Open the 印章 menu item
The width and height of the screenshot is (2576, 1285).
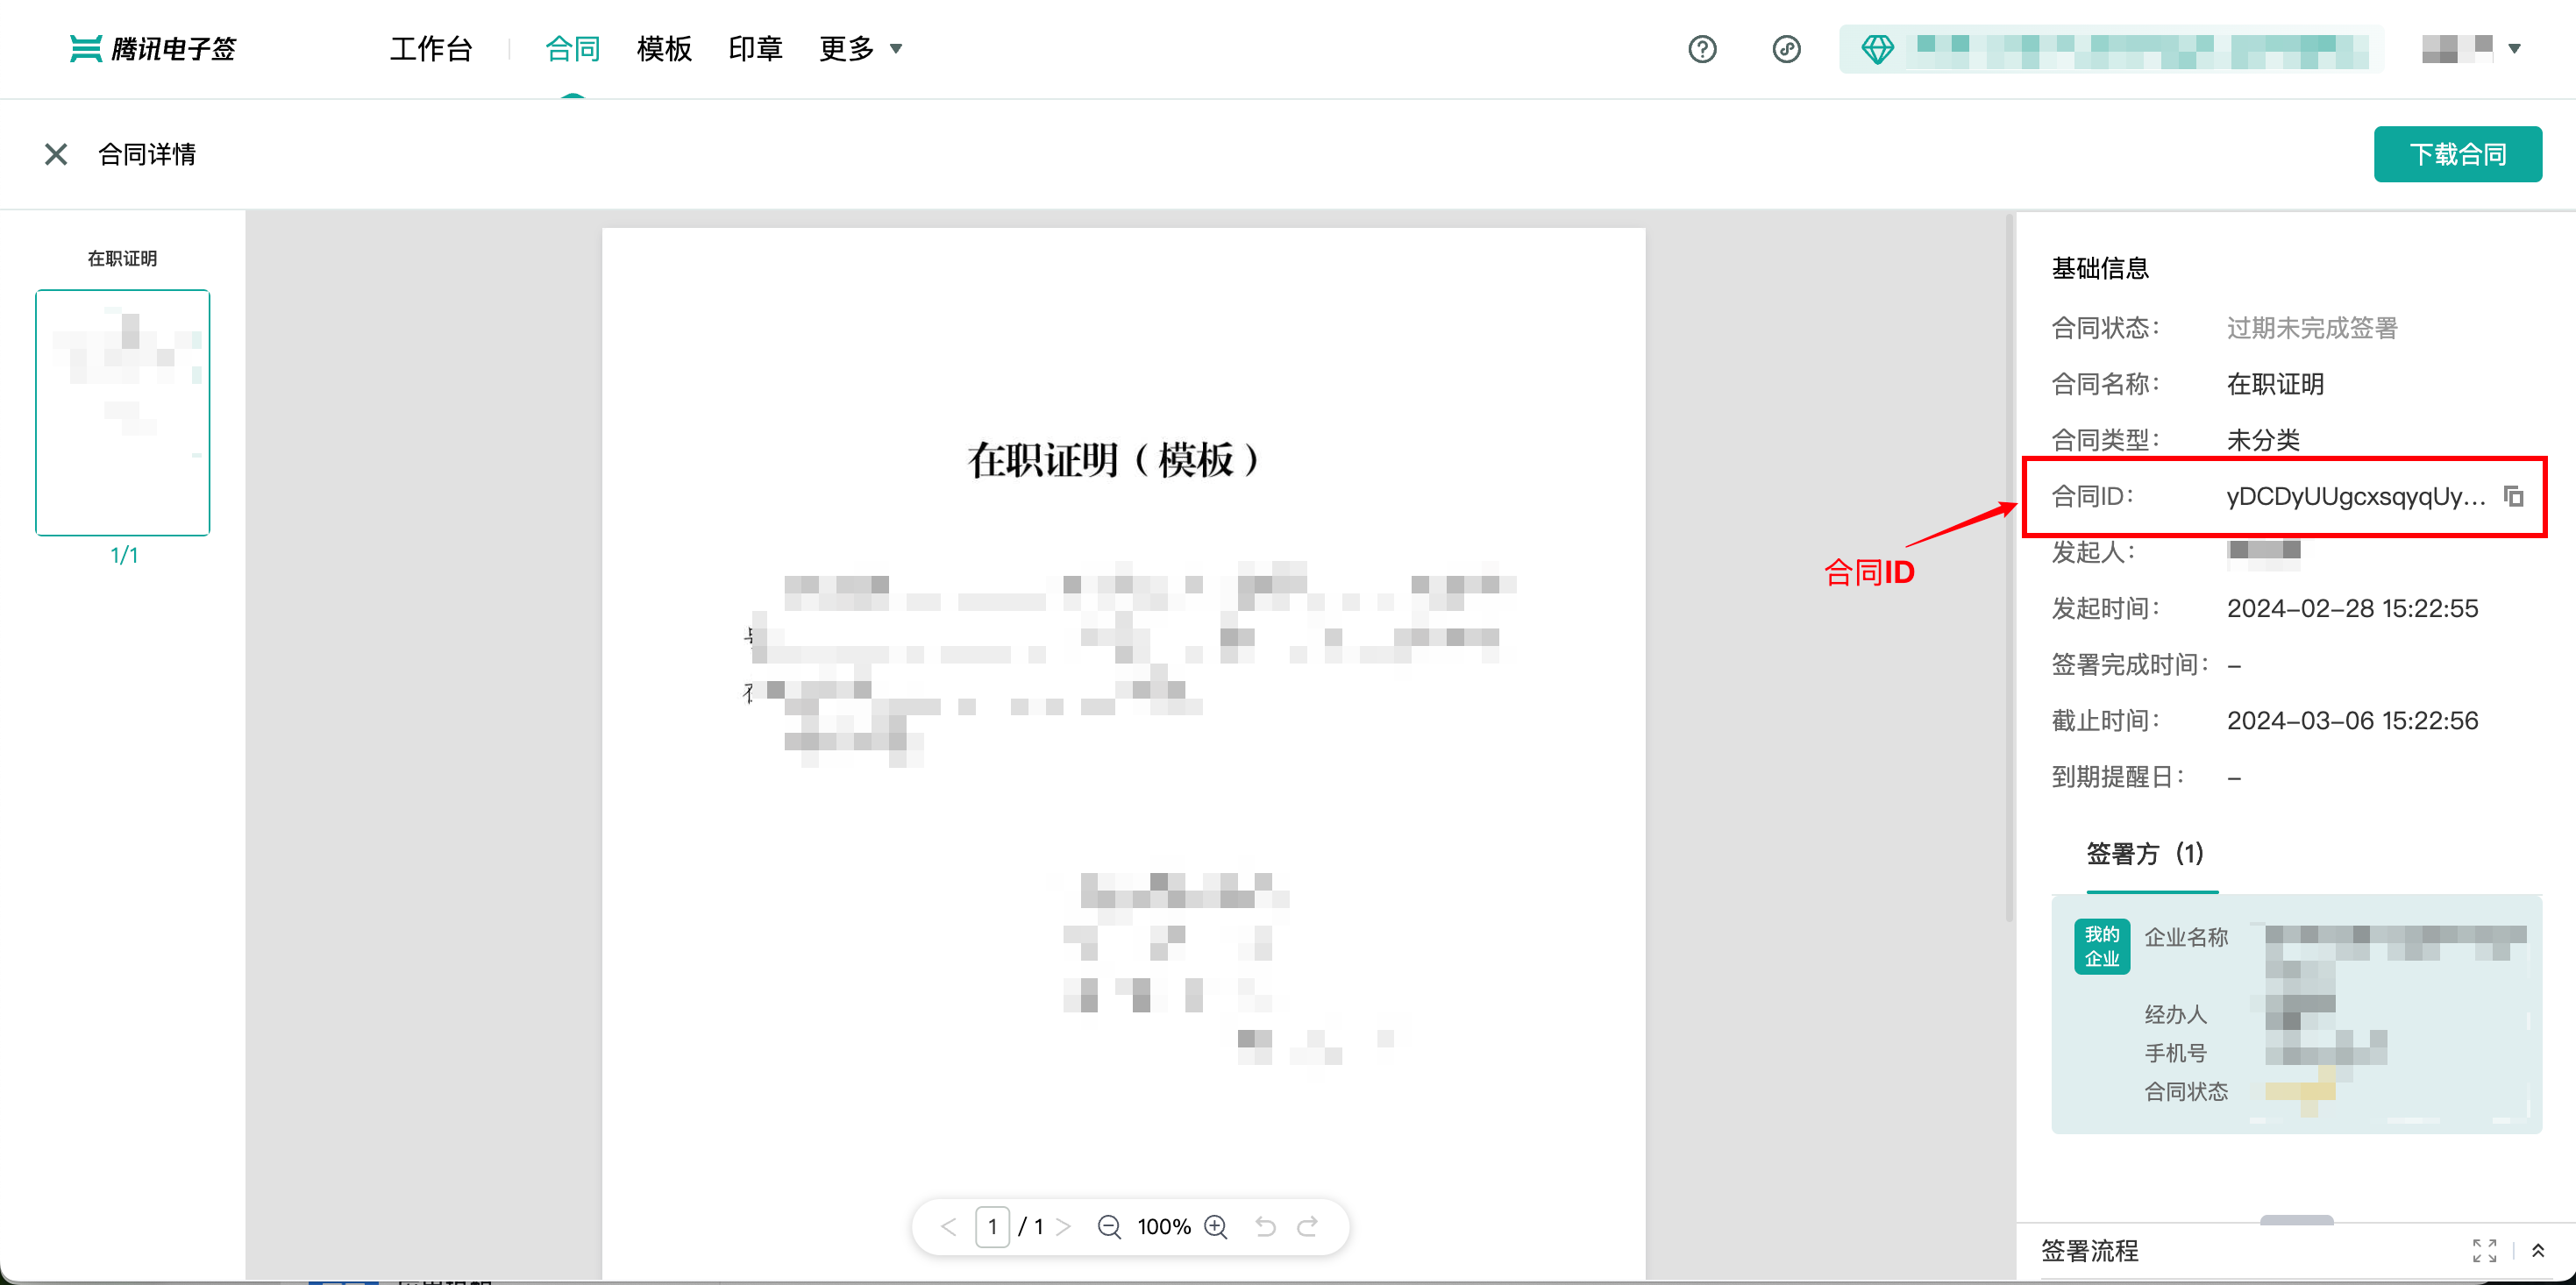pyautogui.click(x=755, y=48)
